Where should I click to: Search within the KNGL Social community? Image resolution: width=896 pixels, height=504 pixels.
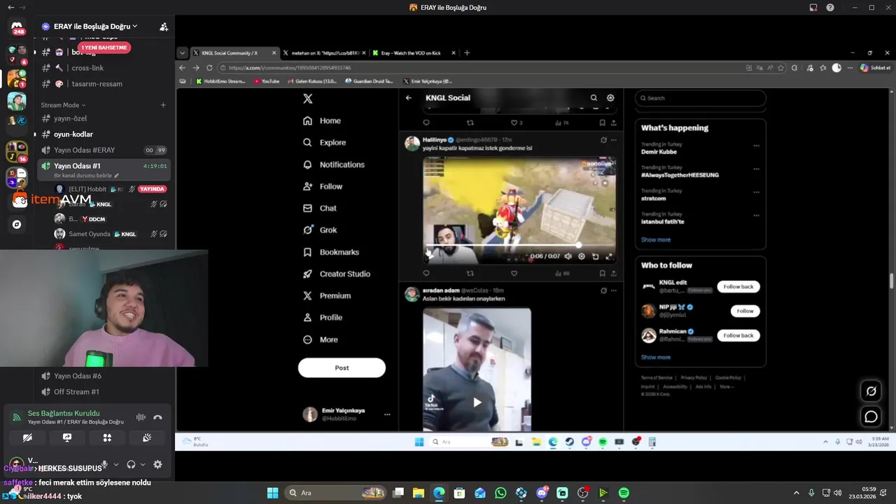(594, 98)
